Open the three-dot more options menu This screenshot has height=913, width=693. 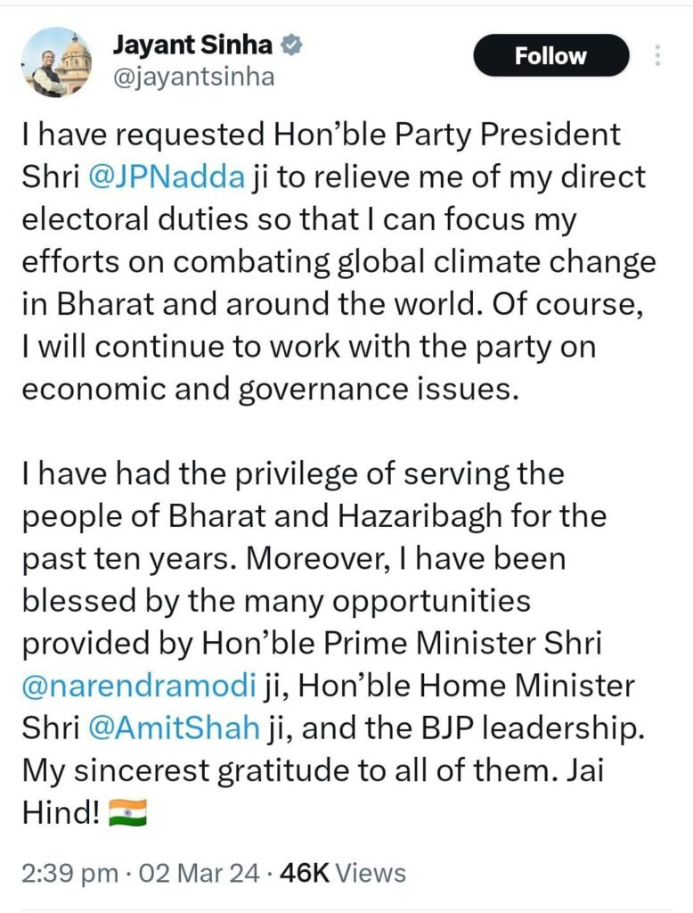click(x=657, y=56)
